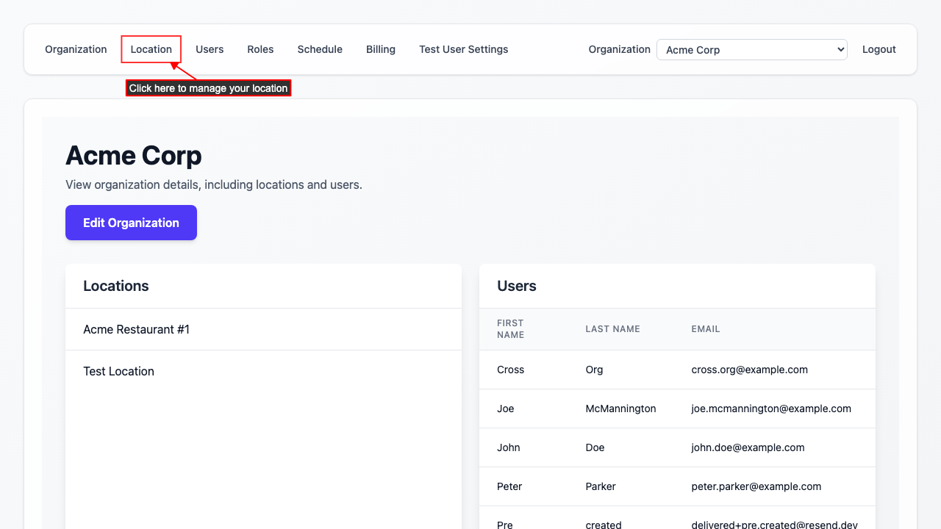Navigate to the Schedule page
Screen dimensions: 941x529
[320, 49]
